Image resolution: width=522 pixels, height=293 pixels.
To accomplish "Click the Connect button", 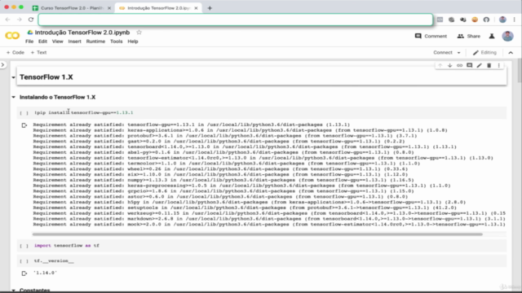I will (443, 52).
